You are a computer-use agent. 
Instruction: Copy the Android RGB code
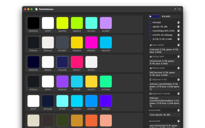(178, 110)
